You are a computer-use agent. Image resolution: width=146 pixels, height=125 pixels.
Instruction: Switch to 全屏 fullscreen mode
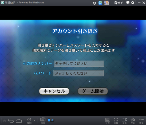click(x=116, y=121)
